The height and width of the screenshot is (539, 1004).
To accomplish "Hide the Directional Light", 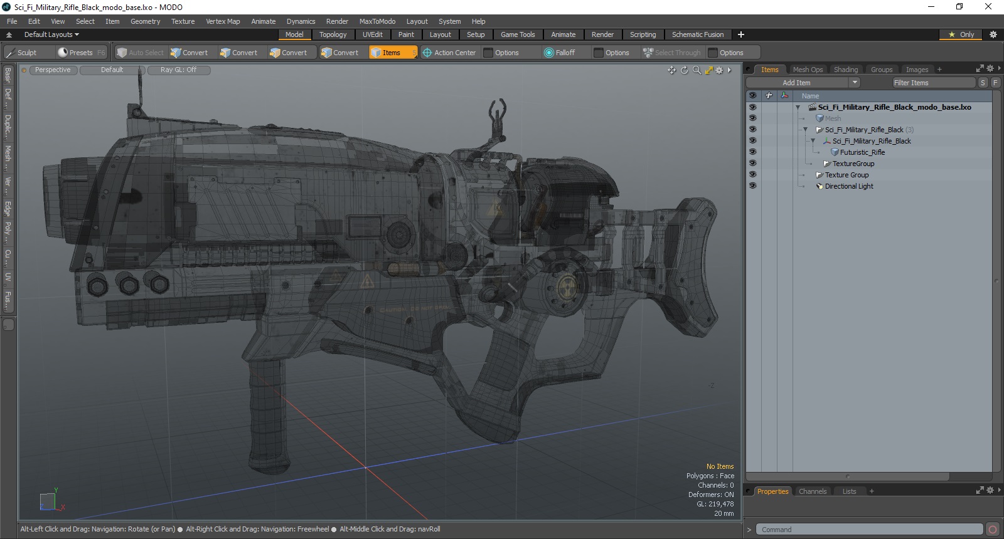I will point(752,186).
